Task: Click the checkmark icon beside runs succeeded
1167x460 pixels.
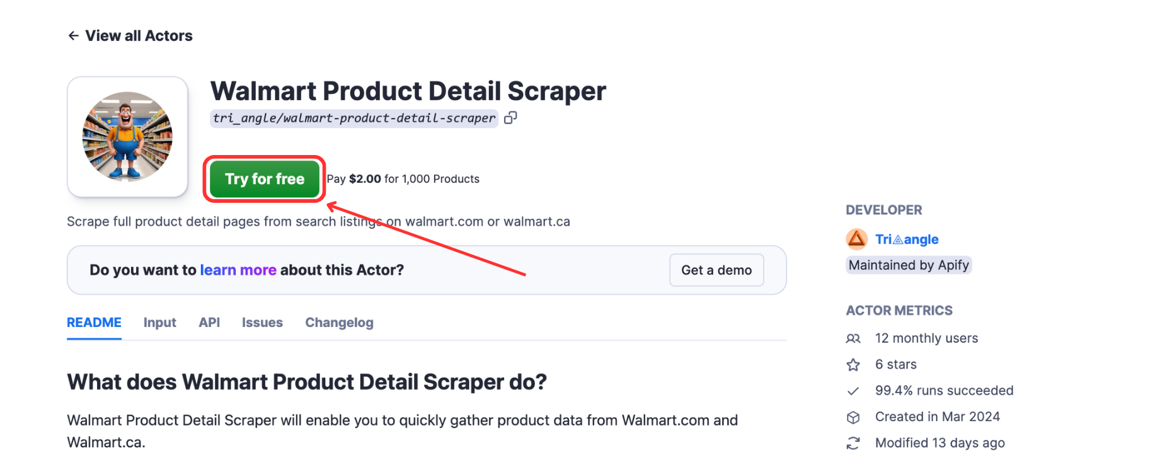Action: 854,390
